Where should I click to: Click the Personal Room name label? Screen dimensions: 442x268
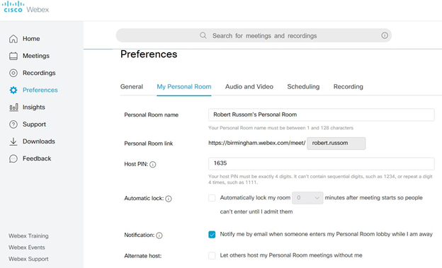pos(152,115)
